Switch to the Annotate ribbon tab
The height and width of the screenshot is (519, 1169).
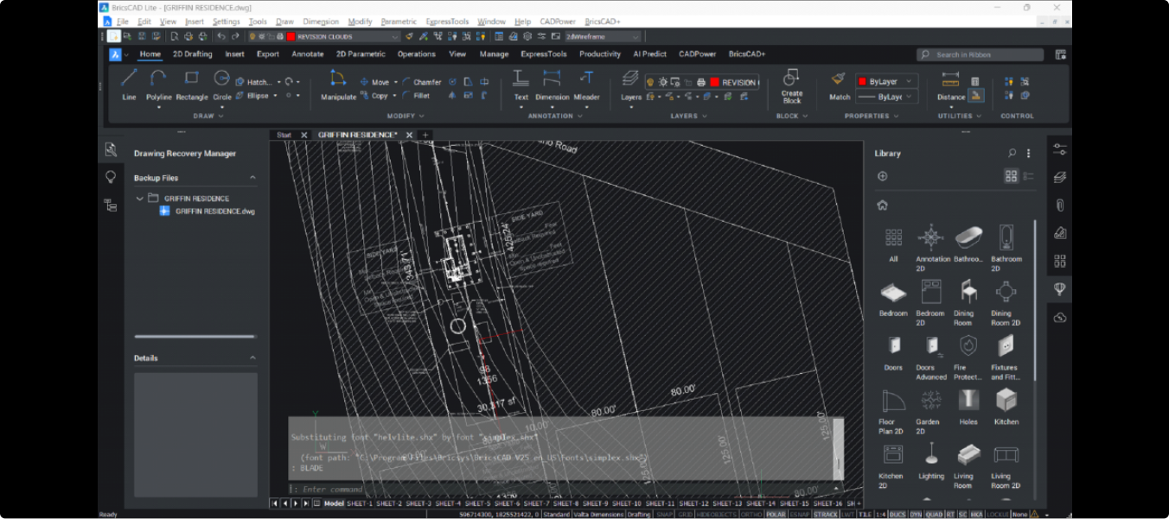click(x=308, y=54)
